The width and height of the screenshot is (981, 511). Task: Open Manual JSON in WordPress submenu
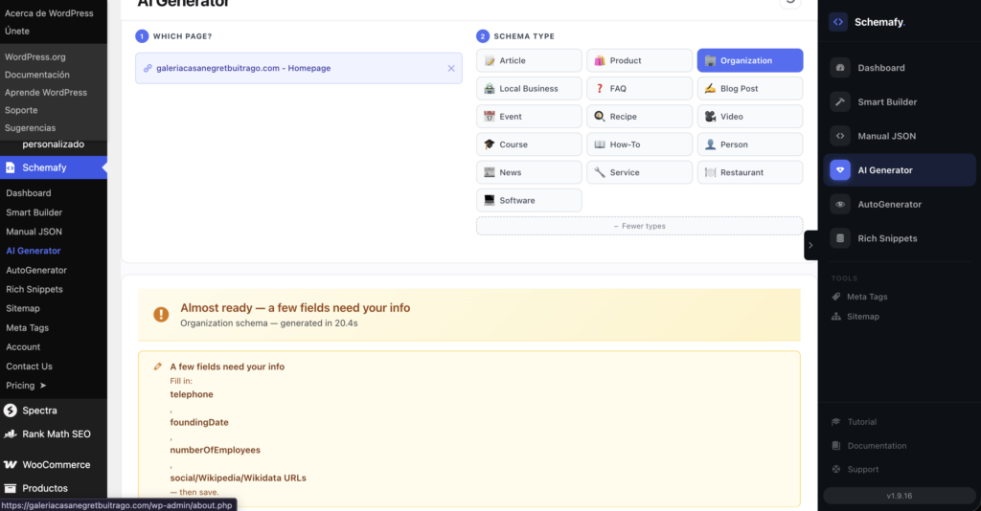pyautogui.click(x=34, y=232)
